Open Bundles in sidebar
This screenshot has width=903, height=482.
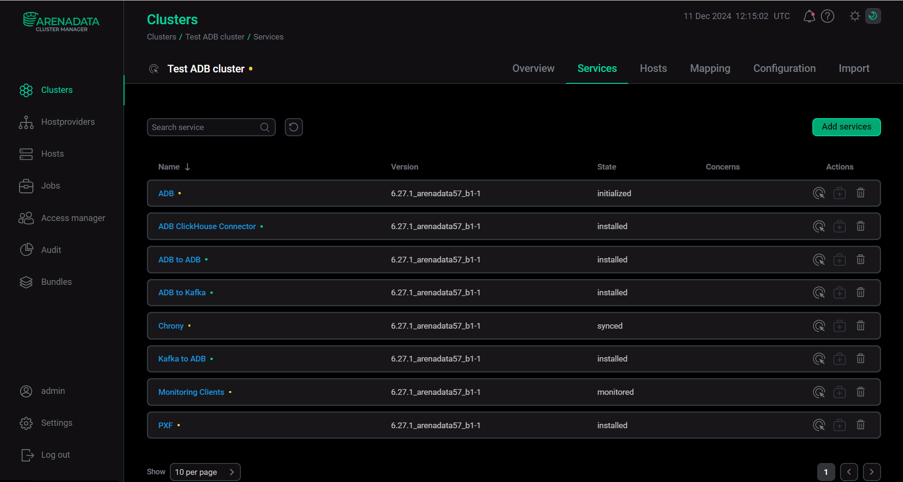tap(56, 282)
